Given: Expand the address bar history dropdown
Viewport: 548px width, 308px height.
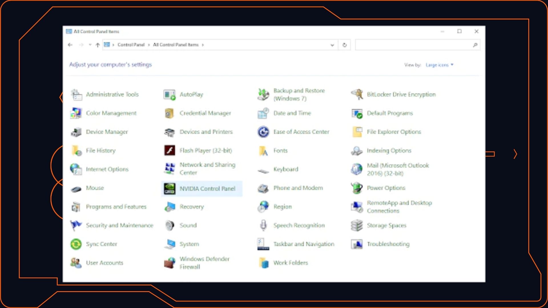Looking at the screenshot, I should coord(332,45).
